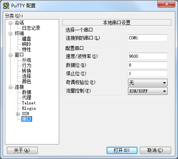Image resolution: width=178 pixels, height=159 pixels.
Task: Collapse the 连接 tree node
Action: (10, 87)
